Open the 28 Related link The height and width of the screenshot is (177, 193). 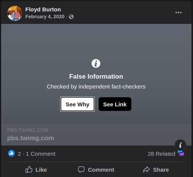click(161, 154)
